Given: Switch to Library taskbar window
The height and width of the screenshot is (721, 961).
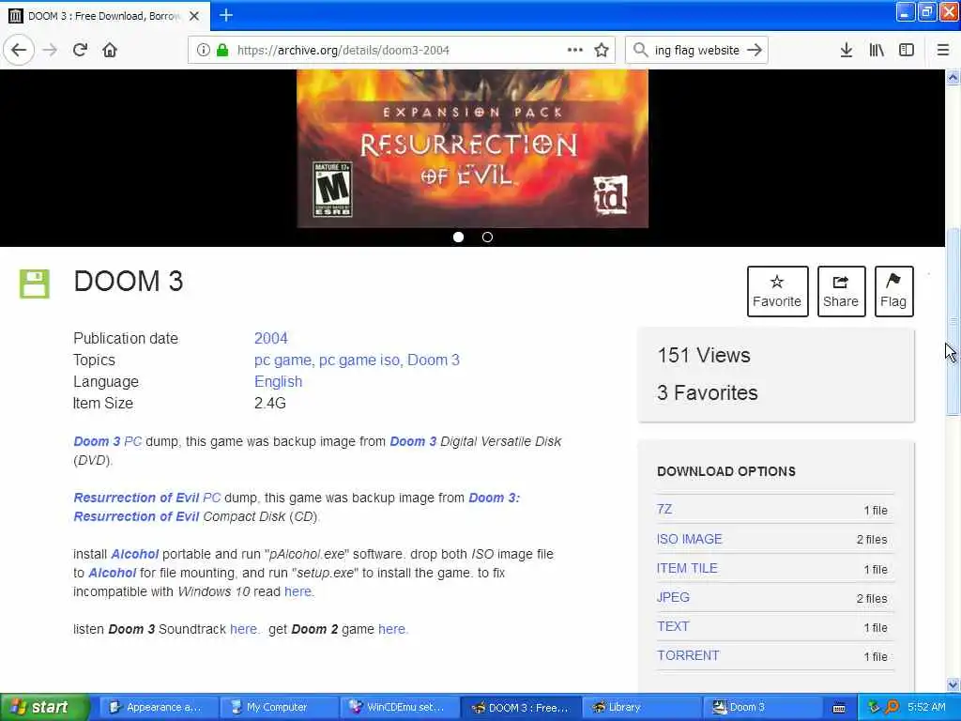Looking at the screenshot, I should pos(640,708).
